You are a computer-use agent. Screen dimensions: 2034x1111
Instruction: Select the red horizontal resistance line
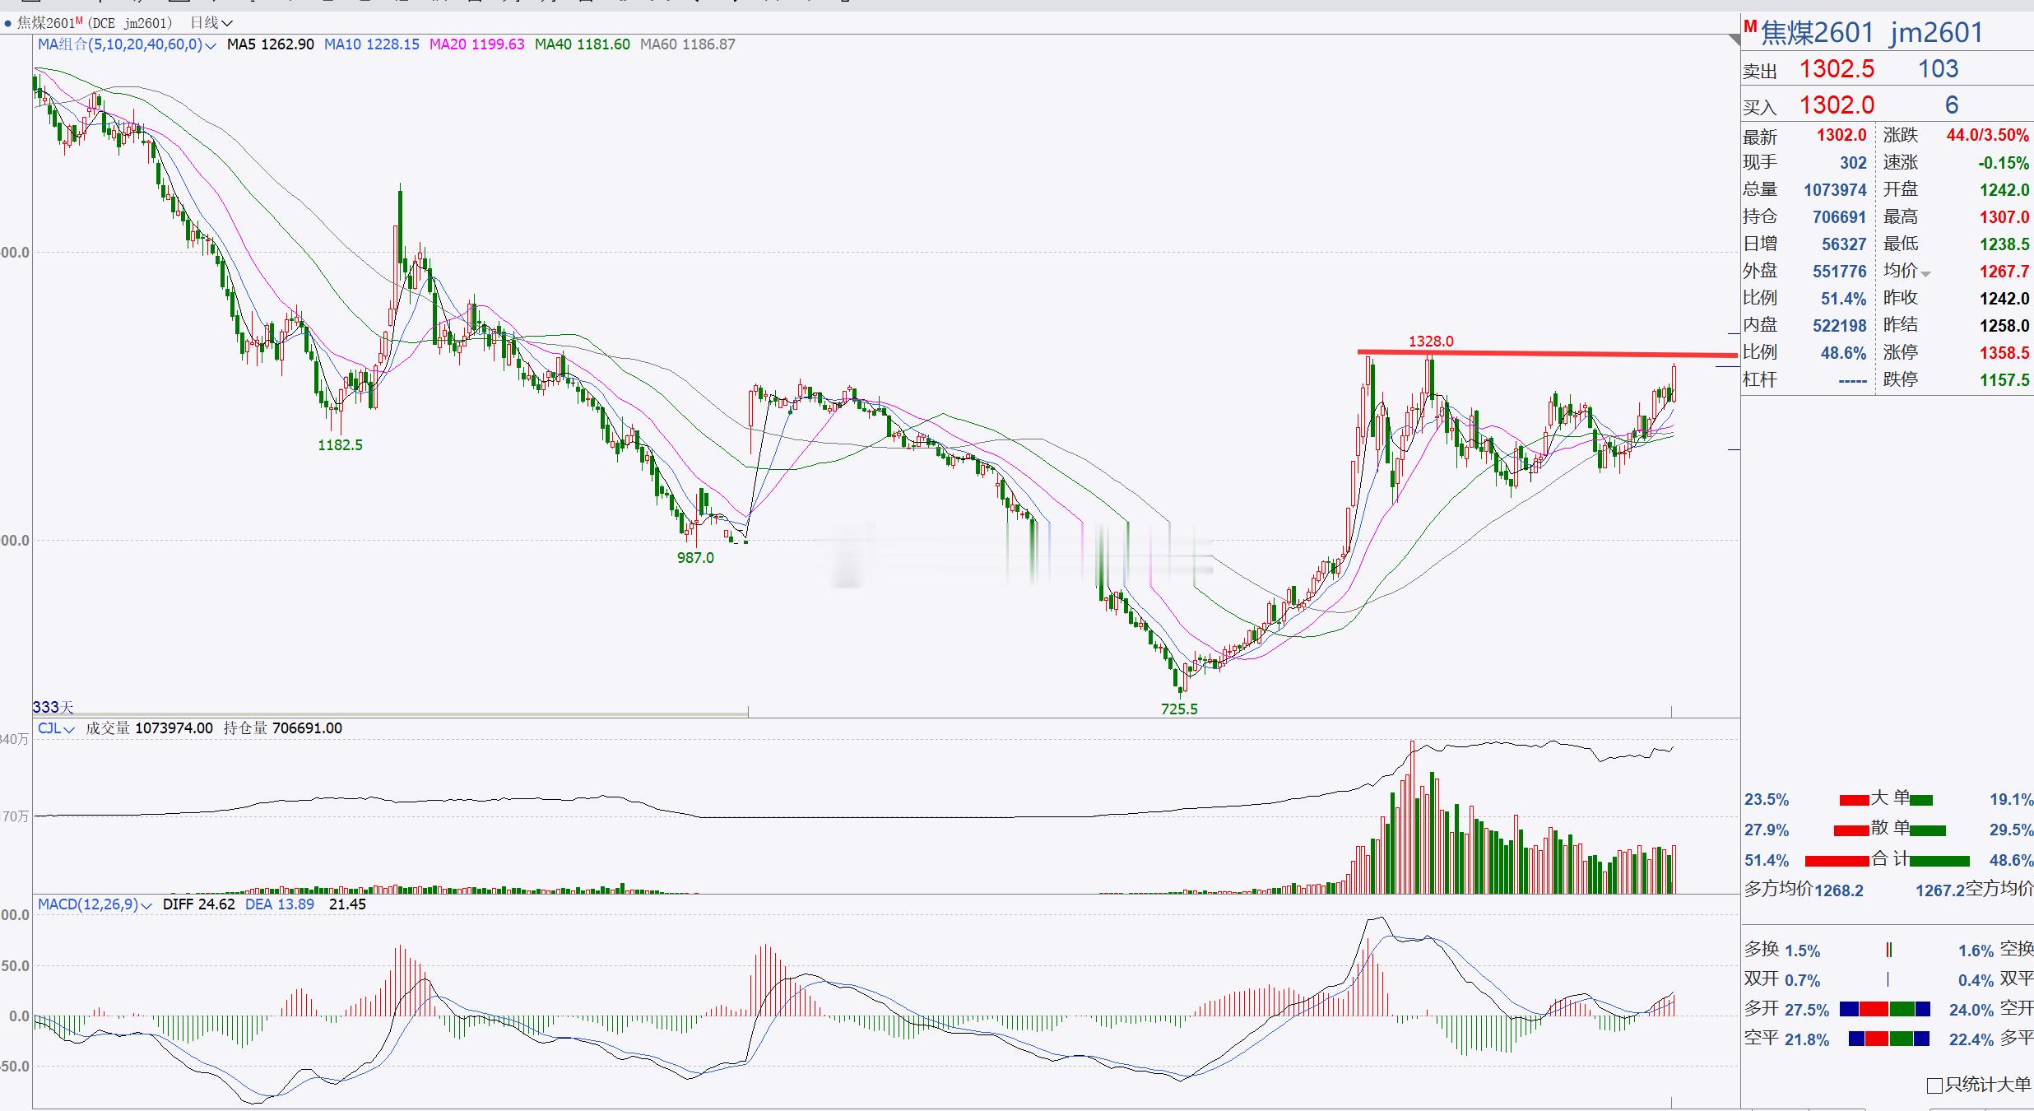click(1563, 354)
